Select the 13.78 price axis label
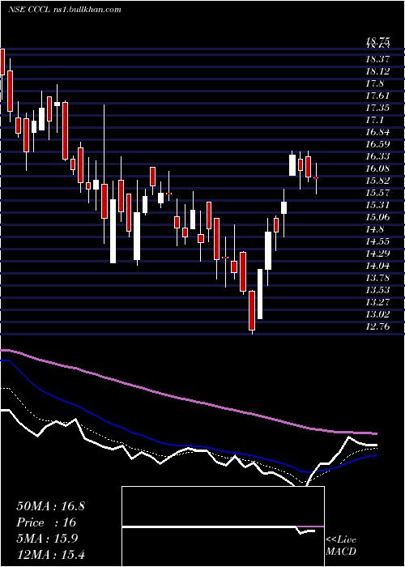 (x=378, y=278)
